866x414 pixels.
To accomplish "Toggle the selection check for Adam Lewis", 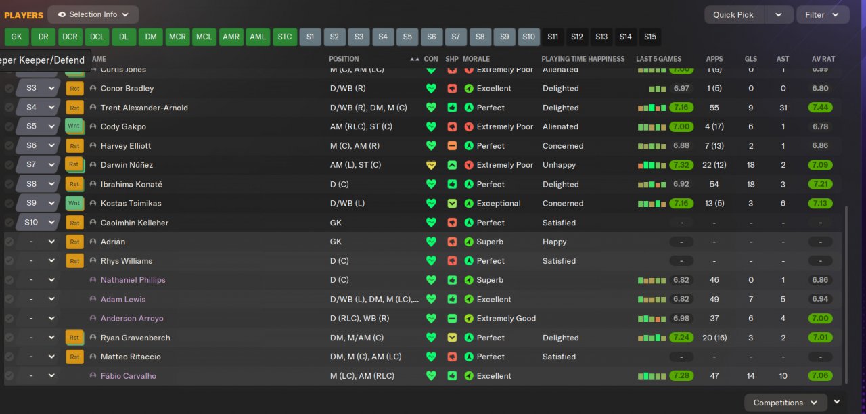I will (x=9, y=299).
